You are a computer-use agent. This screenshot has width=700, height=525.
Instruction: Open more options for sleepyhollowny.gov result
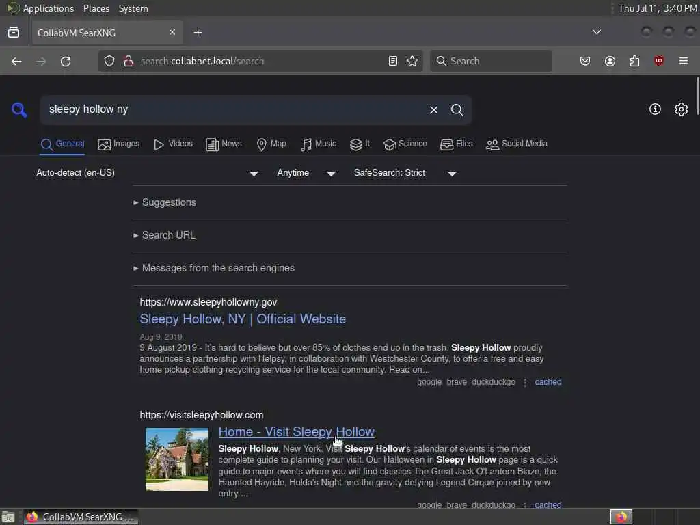click(525, 383)
